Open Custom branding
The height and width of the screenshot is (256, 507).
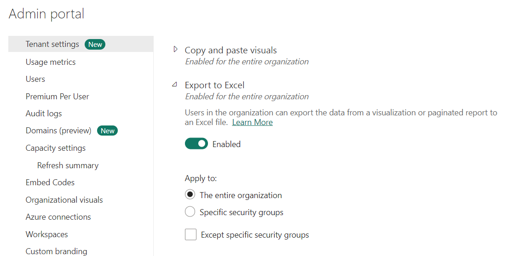tap(56, 251)
